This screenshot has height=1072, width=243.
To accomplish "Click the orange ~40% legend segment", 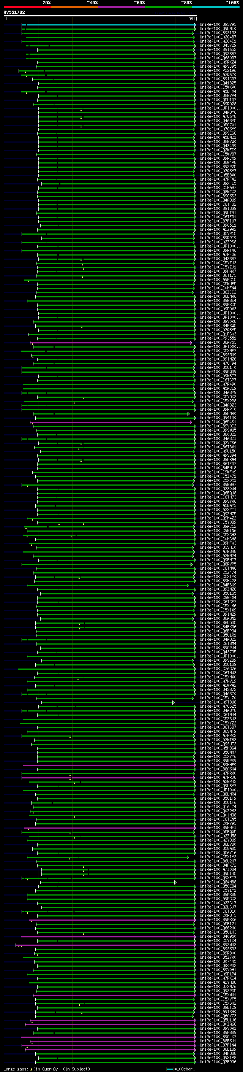I will [x=74, y=7].
